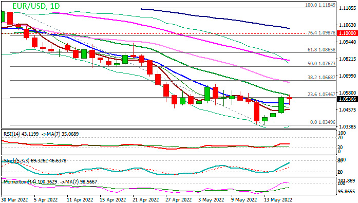The height and width of the screenshot is (203, 358).
Task: Select the 76.4 1.09878 Fibonacci label
Action: tap(322, 33)
